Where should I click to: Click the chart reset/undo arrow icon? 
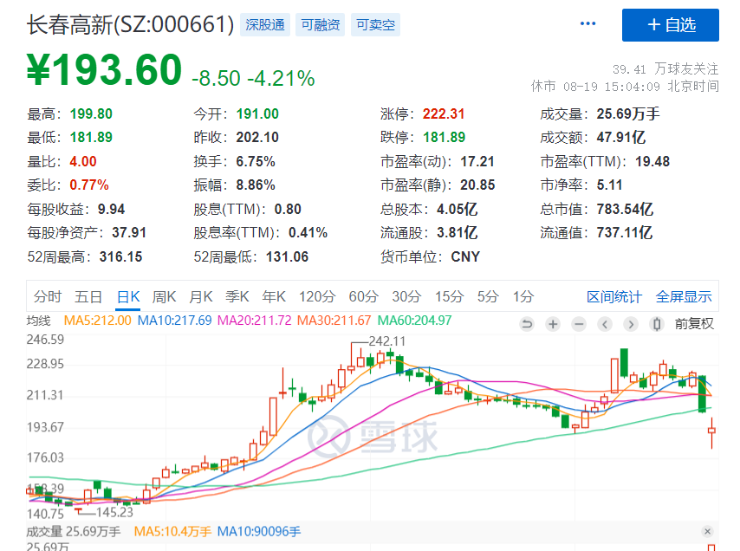coord(527,324)
